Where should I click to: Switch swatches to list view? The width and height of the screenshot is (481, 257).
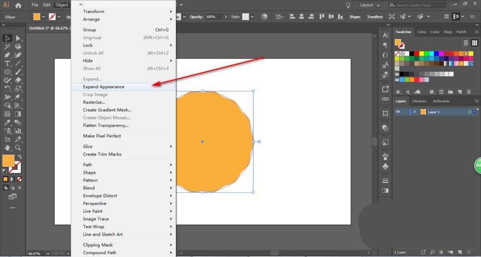tap(466, 43)
